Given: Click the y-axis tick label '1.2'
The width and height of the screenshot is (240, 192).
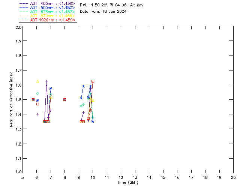Looking at the screenshot, I should tap(18, 144).
